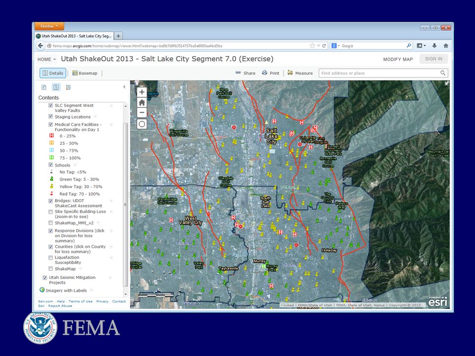Print the map
This screenshot has width=475, height=356.
coord(271,73)
